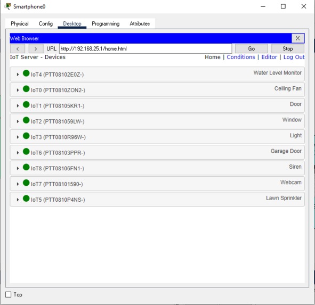Switch to the Config tab
The width and height of the screenshot is (315, 305).
(x=46, y=23)
